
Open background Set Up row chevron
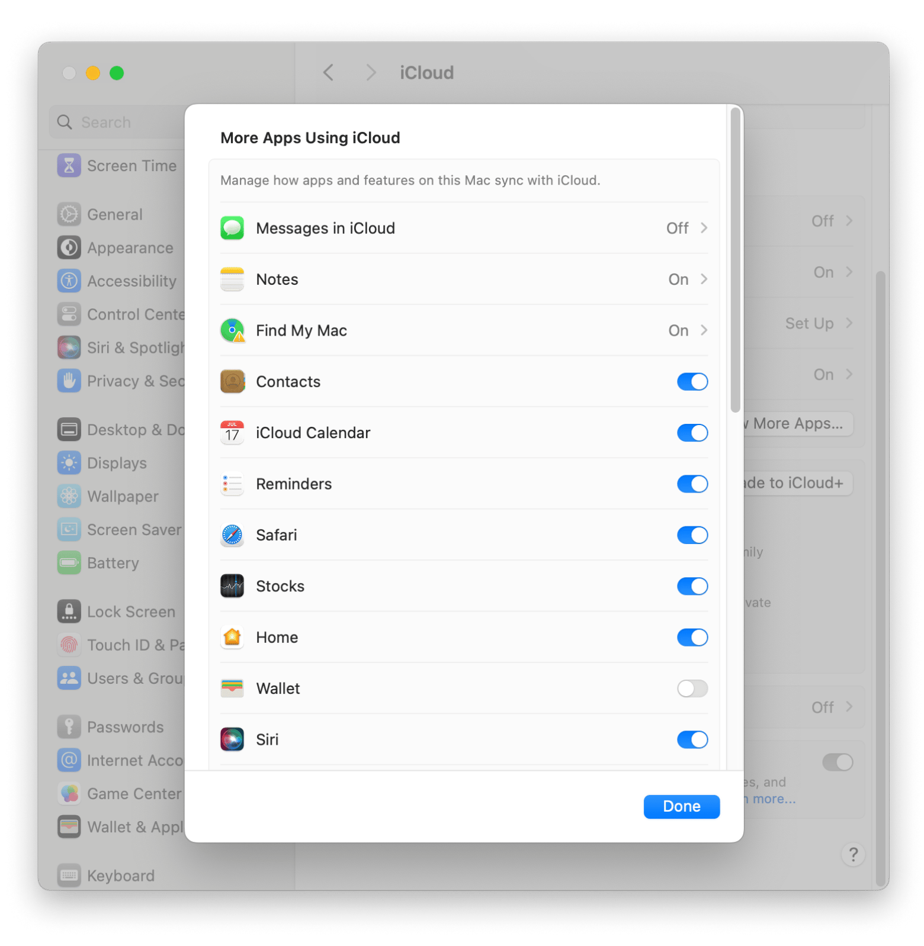(x=849, y=323)
